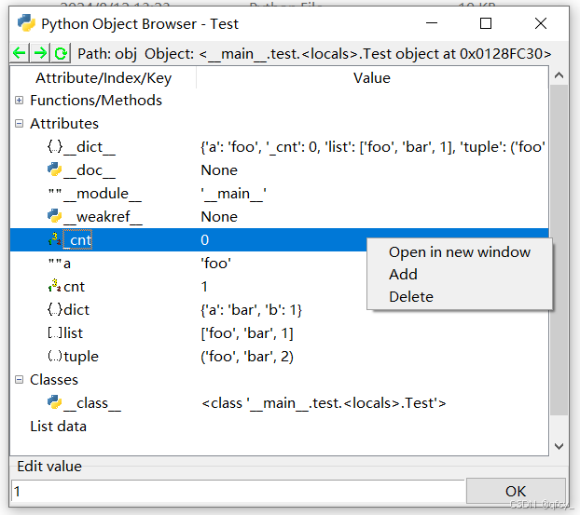Click the Python icon beside __doc__
580x515 pixels.
coord(55,169)
